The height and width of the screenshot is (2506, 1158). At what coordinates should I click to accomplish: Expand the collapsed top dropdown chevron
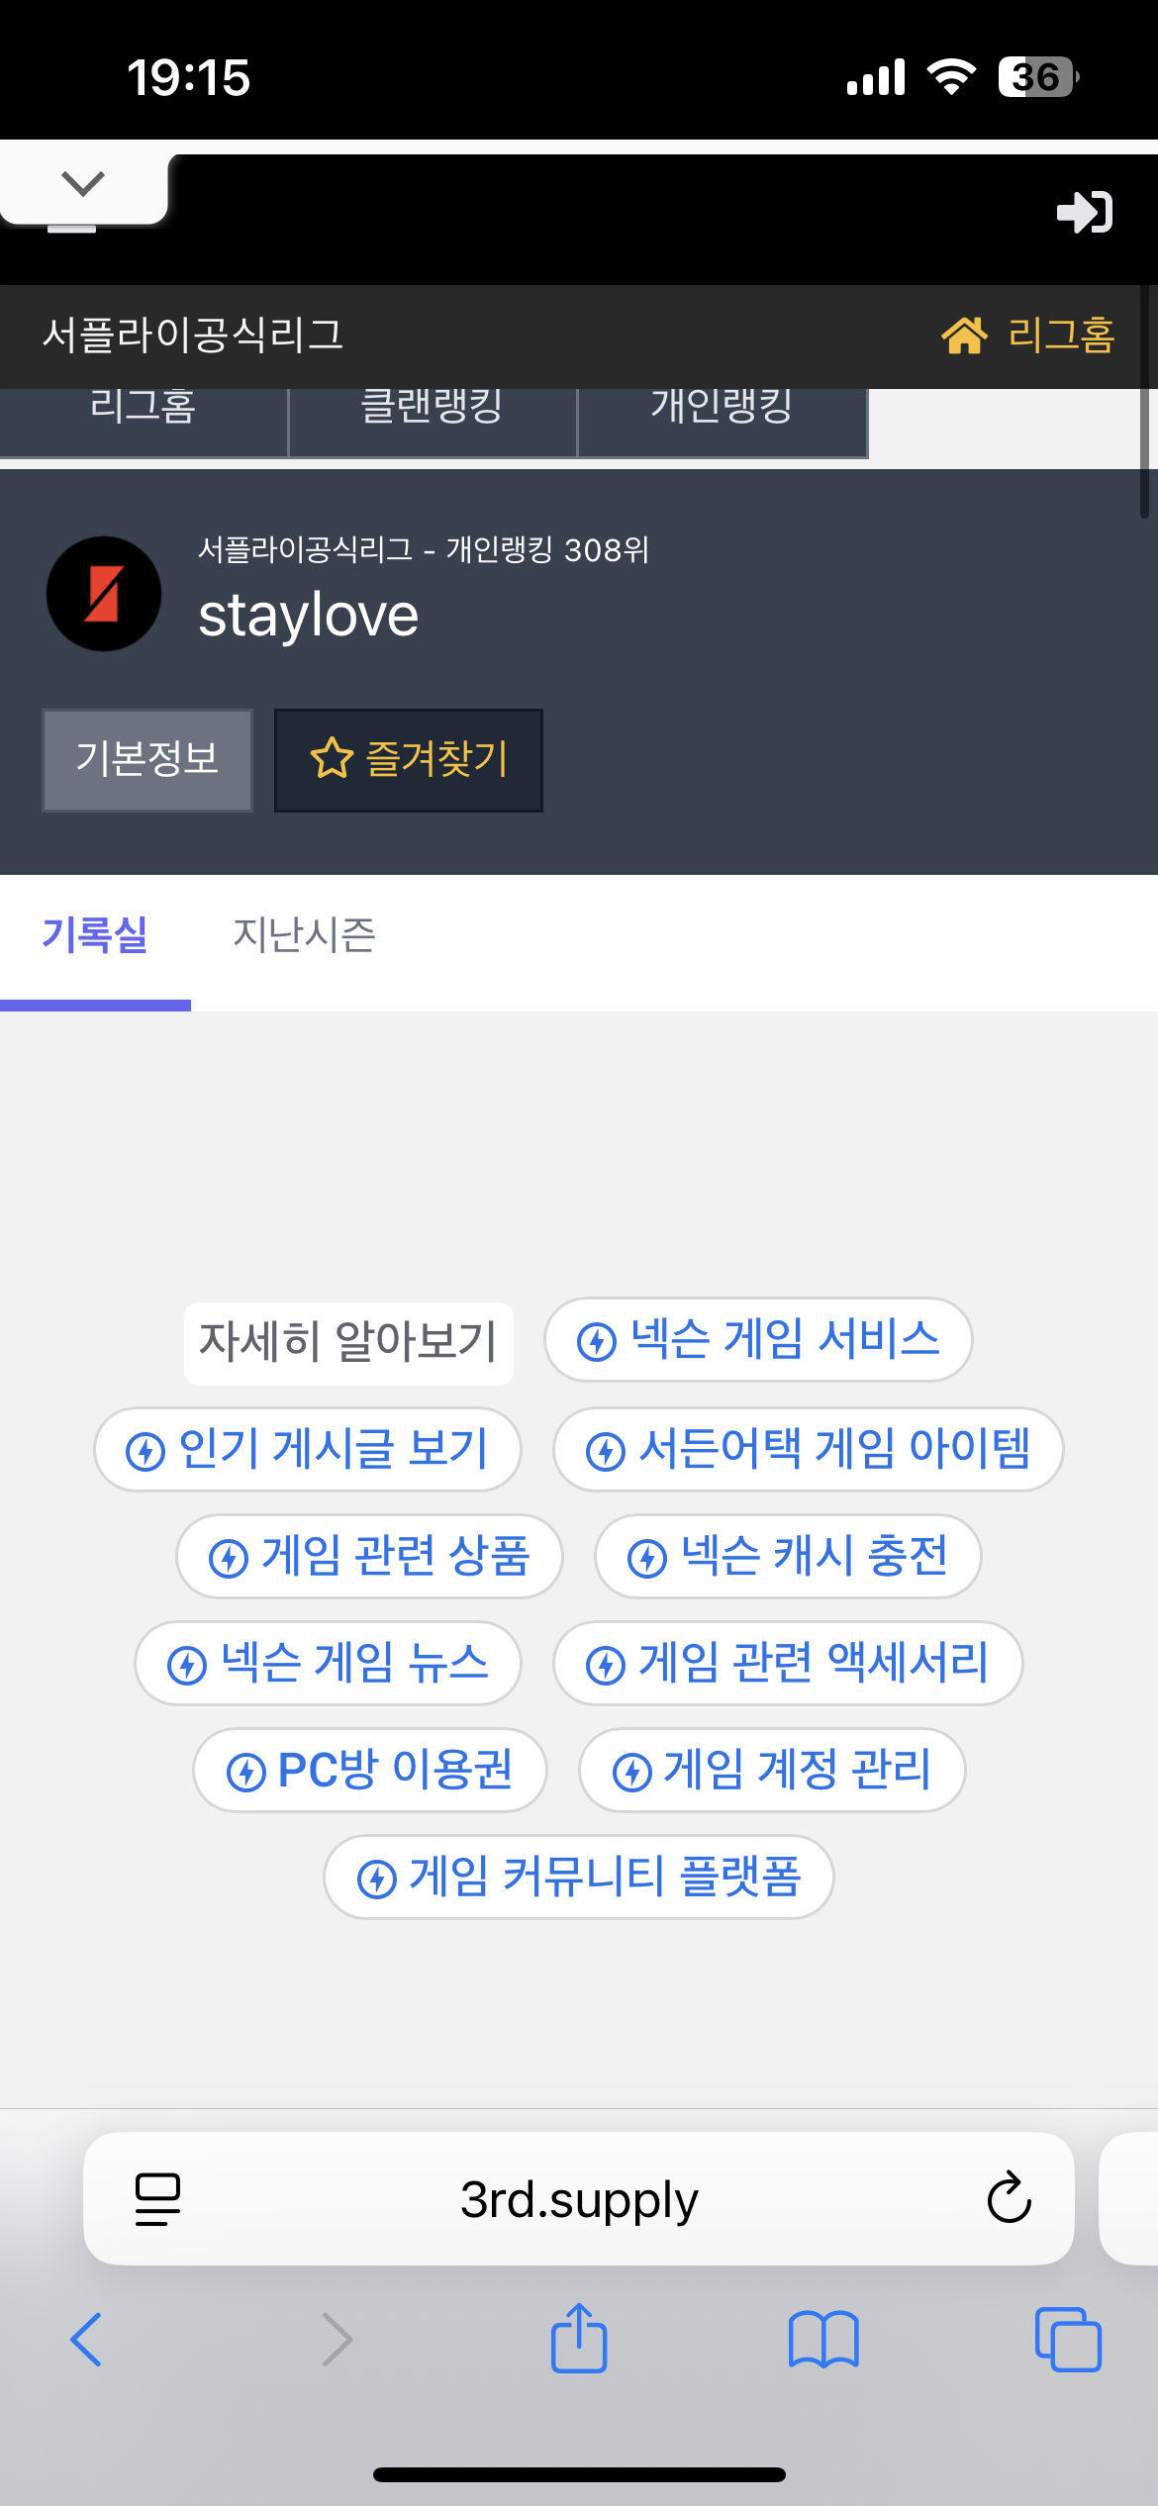(x=83, y=184)
